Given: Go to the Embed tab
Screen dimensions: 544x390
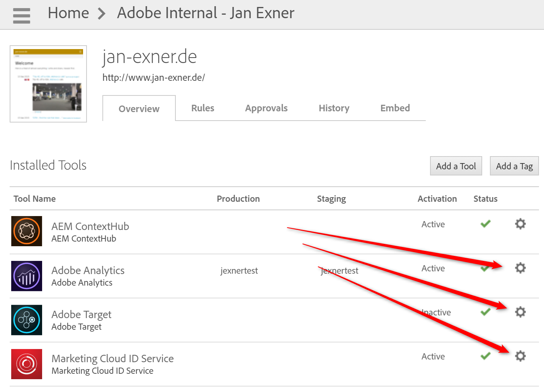Looking at the screenshot, I should (x=395, y=108).
